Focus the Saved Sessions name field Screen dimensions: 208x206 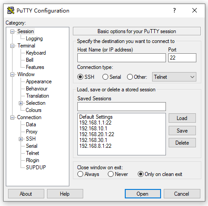(x=122, y=107)
